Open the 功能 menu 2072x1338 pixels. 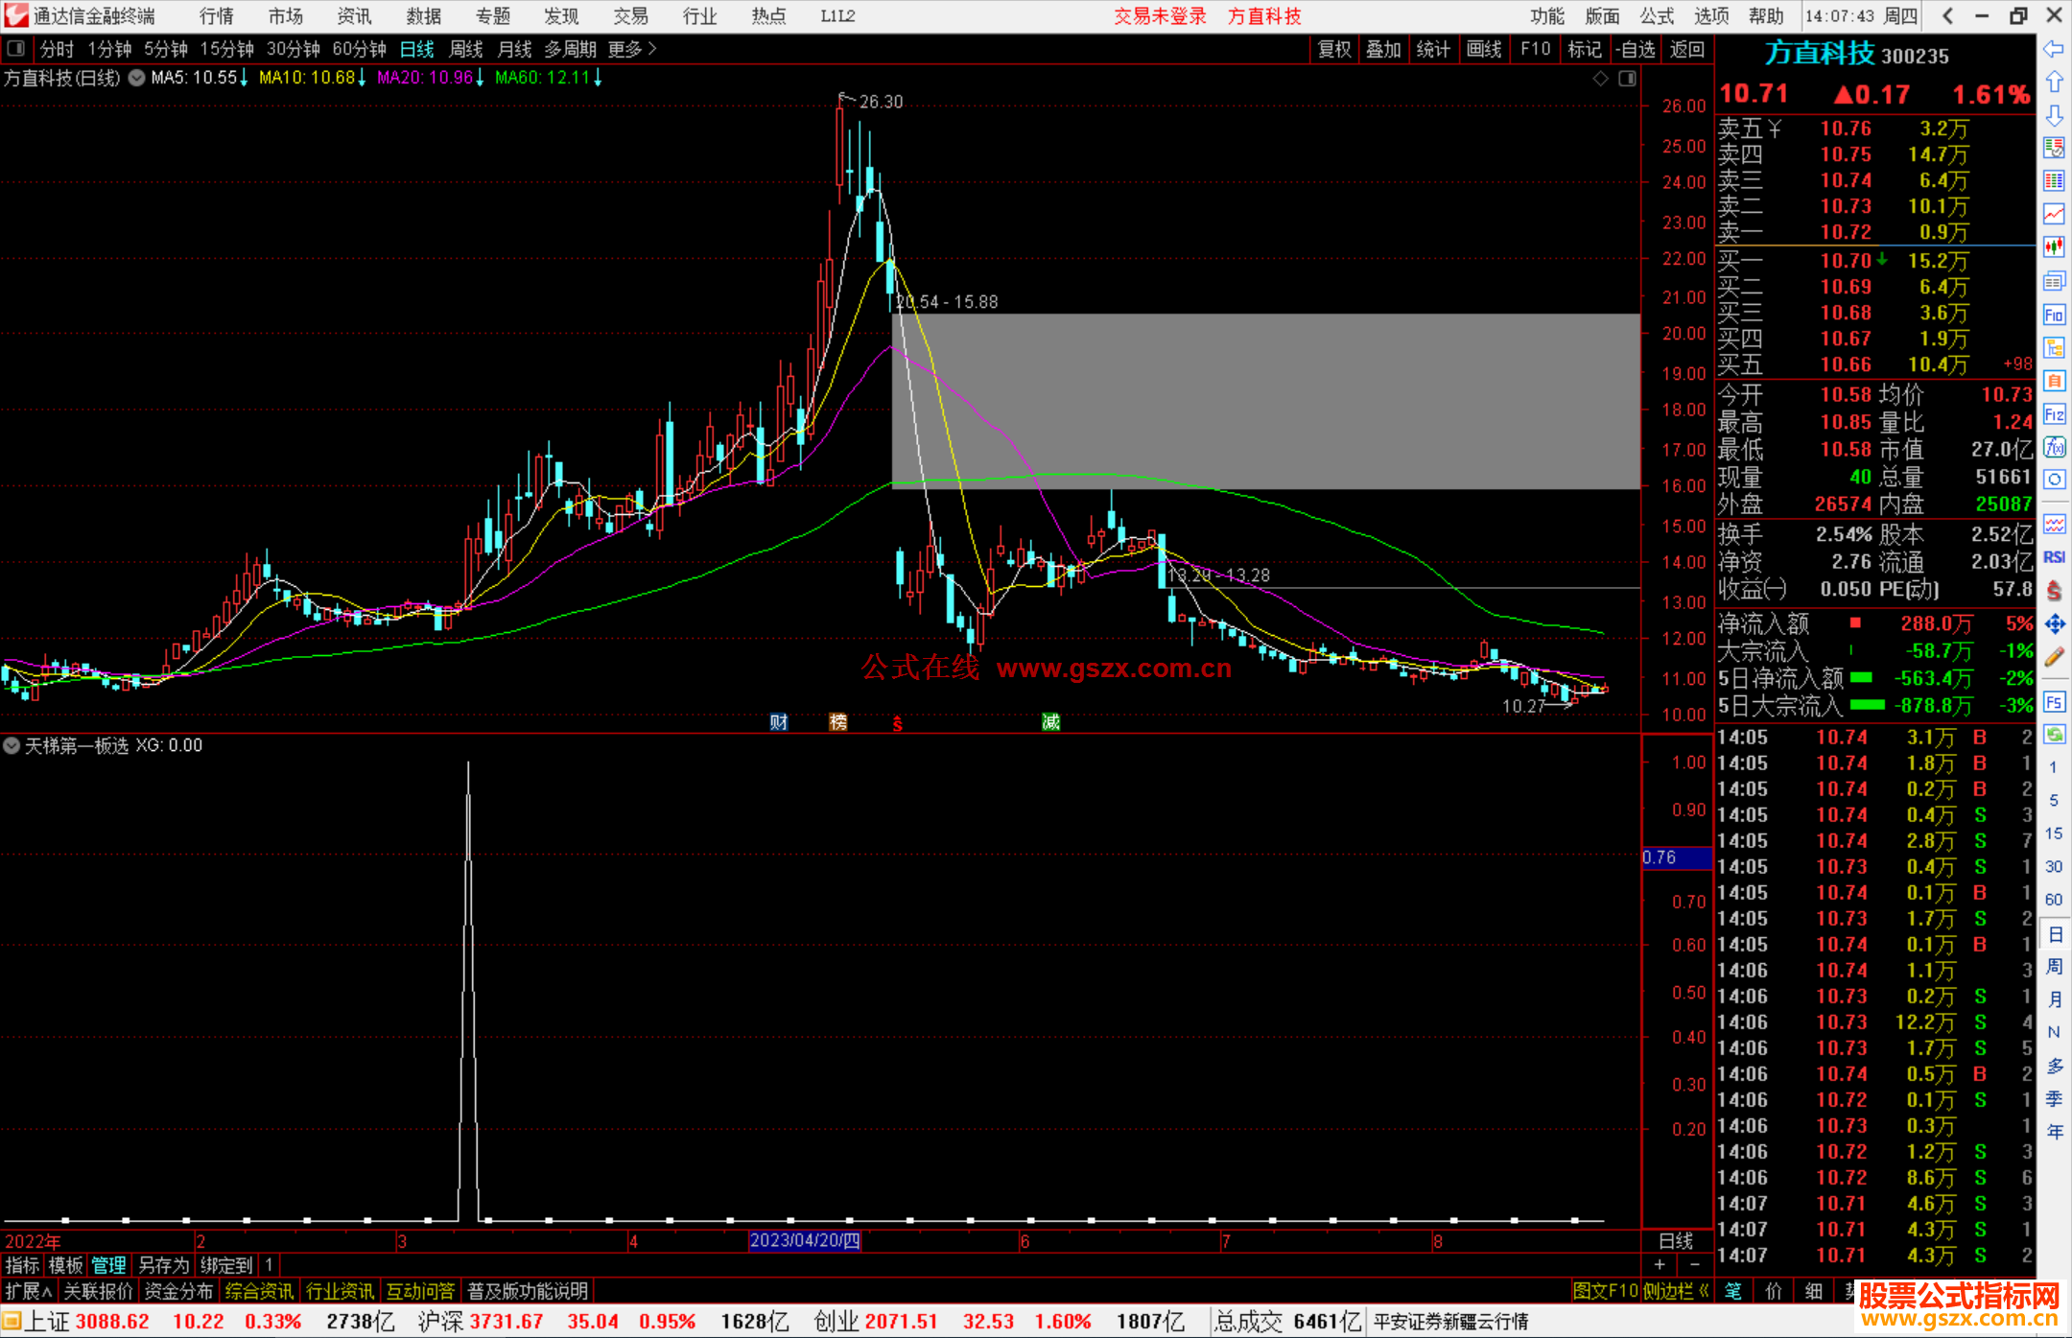coord(1547,16)
